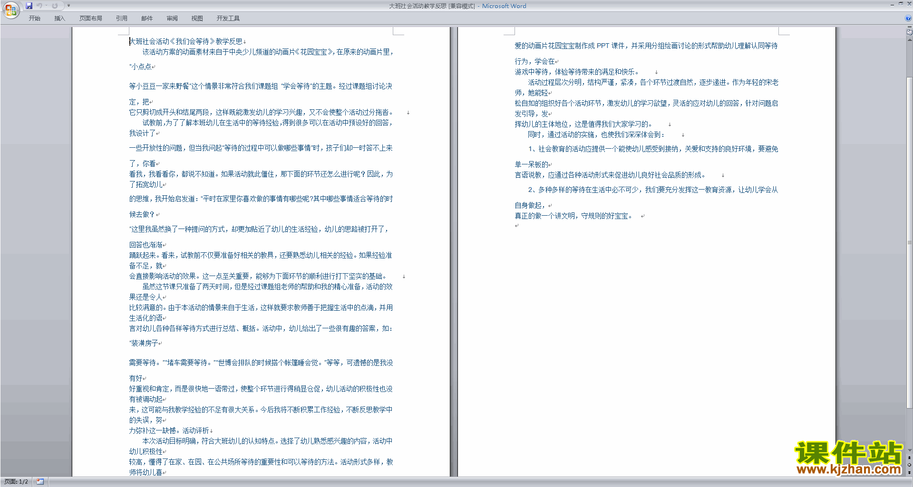The width and height of the screenshot is (913, 487).
Task: Click the line starting 松自如的组织好各个活动环节
Action: (647, 104)
